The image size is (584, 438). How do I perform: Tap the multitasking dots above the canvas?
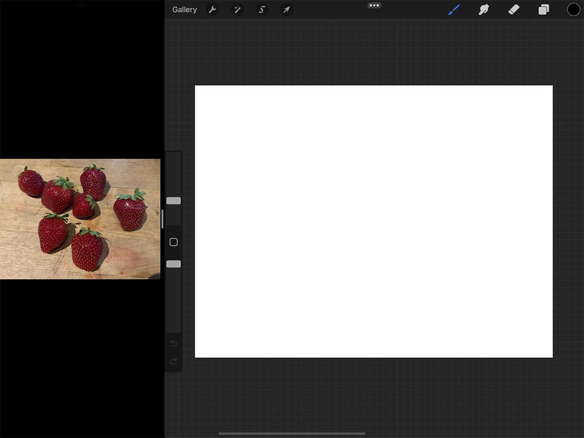[x=374, y=5]
